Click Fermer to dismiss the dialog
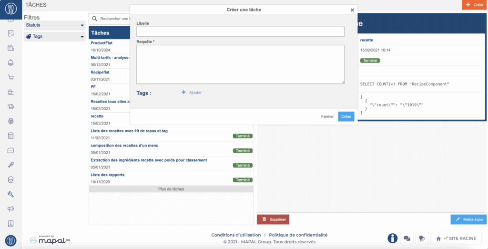 (327, 116)
